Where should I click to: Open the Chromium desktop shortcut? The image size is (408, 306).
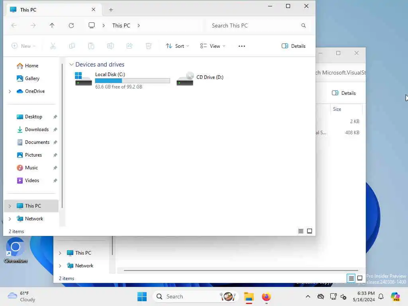(x=16, y=251)
